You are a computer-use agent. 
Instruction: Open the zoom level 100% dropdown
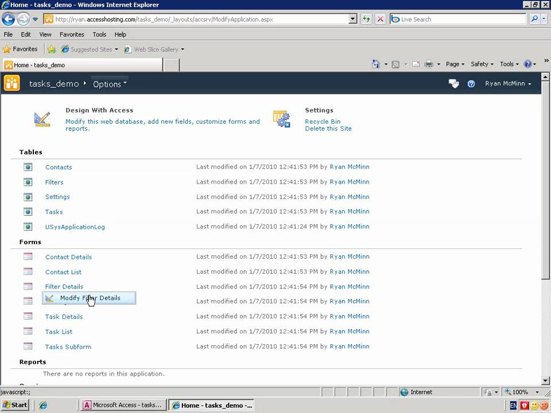pos(537,392)
